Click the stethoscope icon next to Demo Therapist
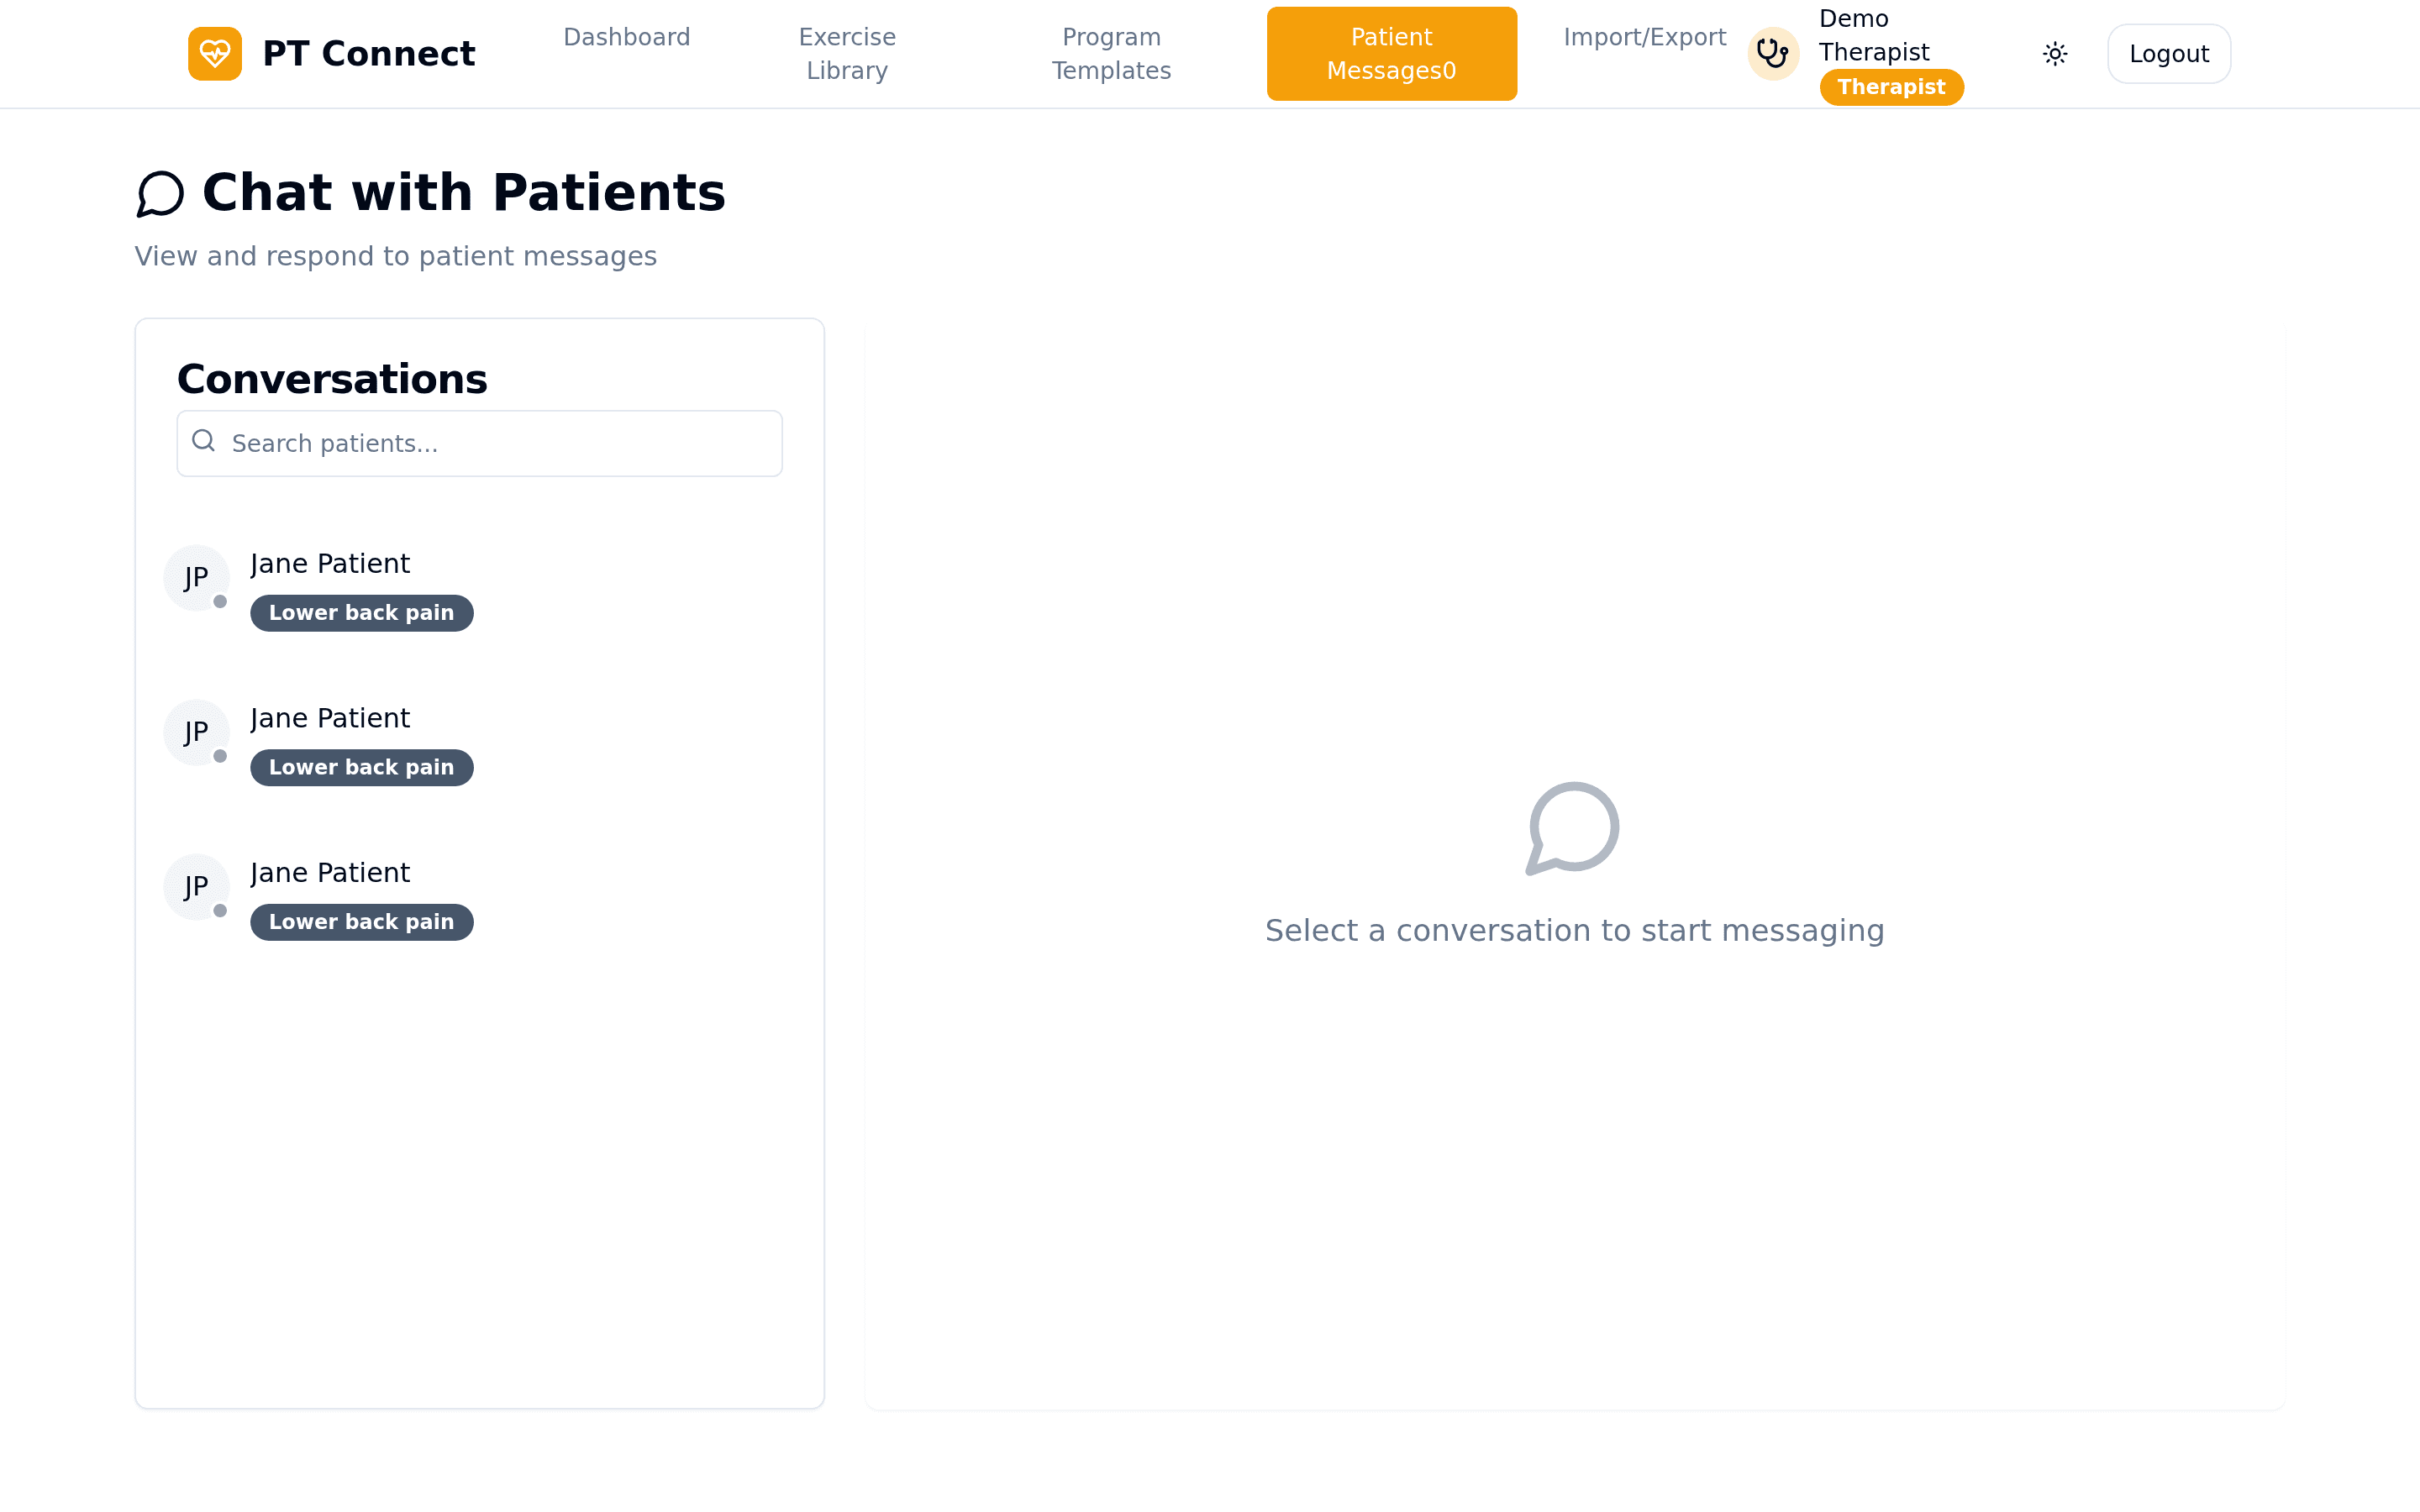 point(1771,53)
